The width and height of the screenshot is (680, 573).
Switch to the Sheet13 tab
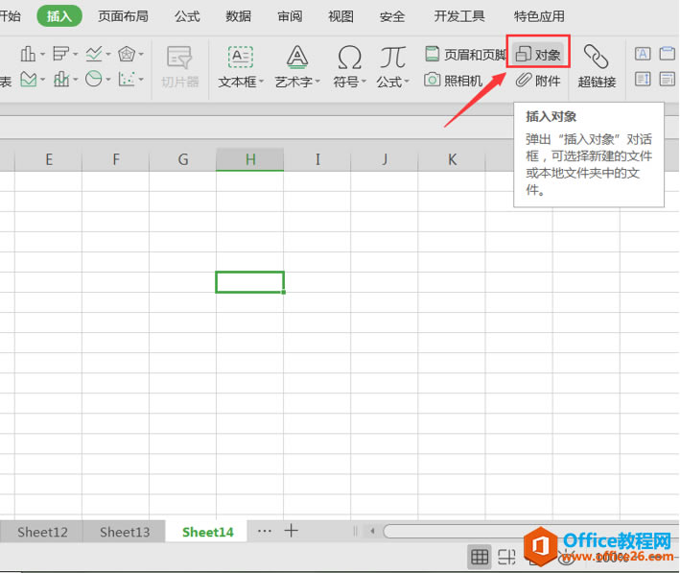[x=125, y=532]
